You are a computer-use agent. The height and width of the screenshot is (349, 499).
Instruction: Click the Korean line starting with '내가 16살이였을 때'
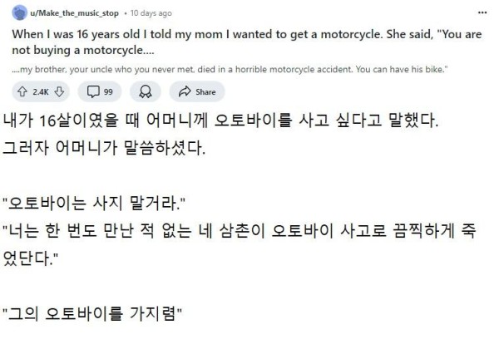[221, 120]
